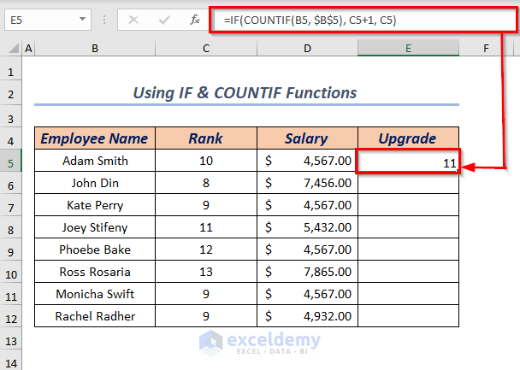The height and width of the screenshot is (370, 520).
Task: Select Upgrade cell E5 showing 11
Action: coord(408,161)
